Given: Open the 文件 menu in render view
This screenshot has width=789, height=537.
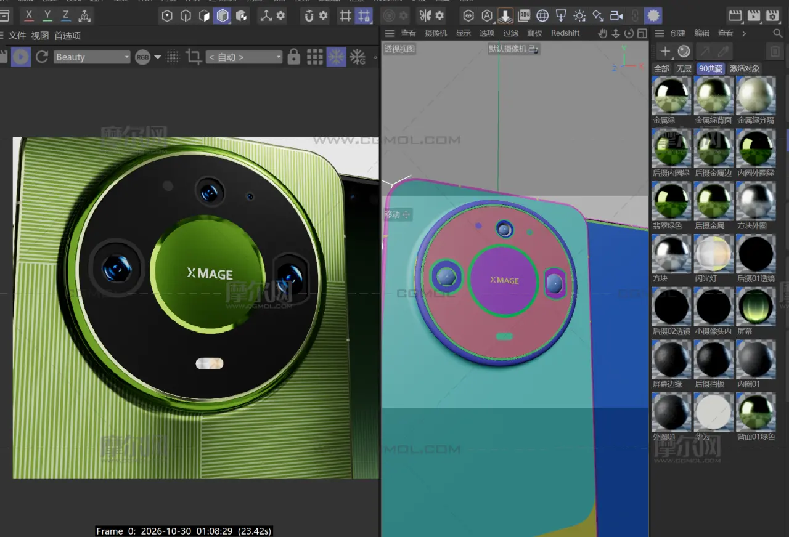Looking at the screenshot, I should [x=17, y=36].
